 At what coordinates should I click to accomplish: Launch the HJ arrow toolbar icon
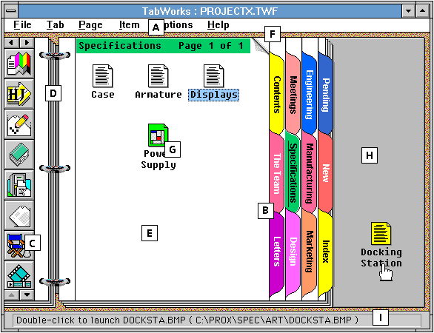coord(19,94)
